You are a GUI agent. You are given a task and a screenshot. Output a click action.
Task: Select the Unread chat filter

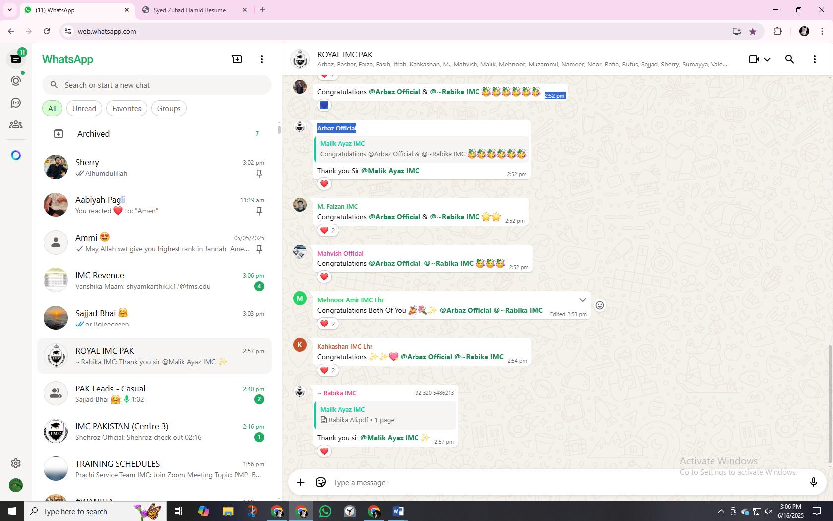pos(84,108)
